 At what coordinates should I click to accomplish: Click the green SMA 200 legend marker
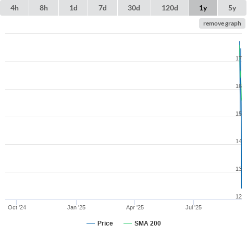click(x=128, y=223)
